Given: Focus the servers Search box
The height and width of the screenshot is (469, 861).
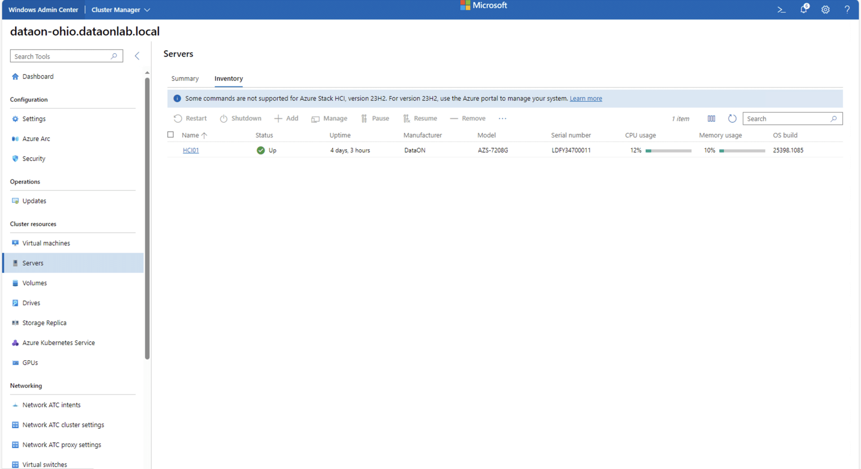Looking at the screenshot, I should [x=792, y=119].
